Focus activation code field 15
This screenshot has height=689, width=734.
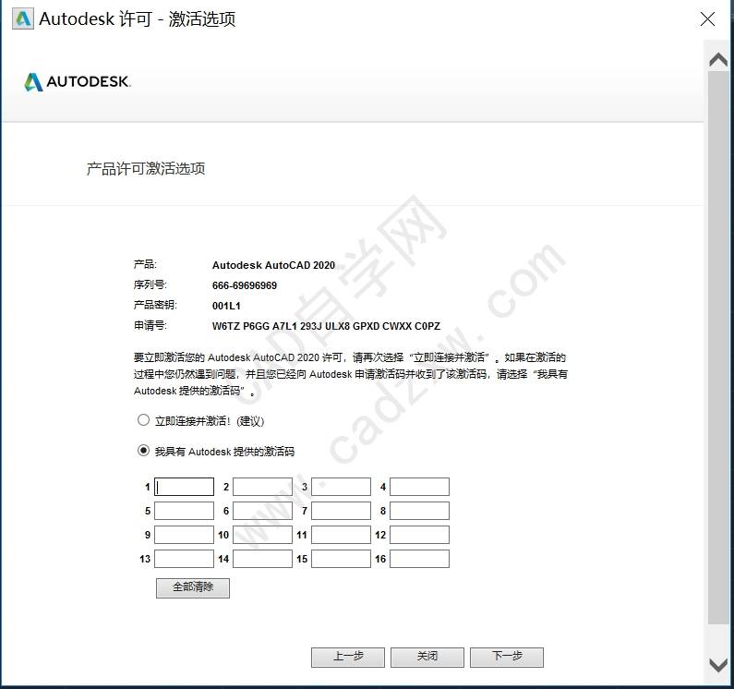pyautogui.click(x=342, y=559)
